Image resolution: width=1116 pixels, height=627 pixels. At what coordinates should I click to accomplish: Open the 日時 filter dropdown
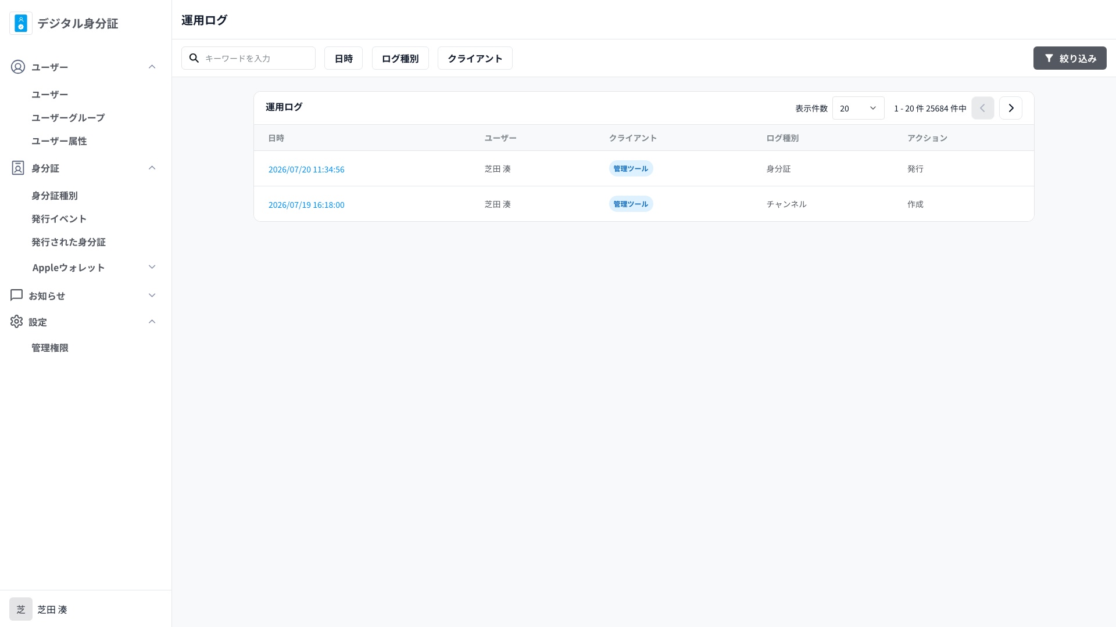[344, 58]
